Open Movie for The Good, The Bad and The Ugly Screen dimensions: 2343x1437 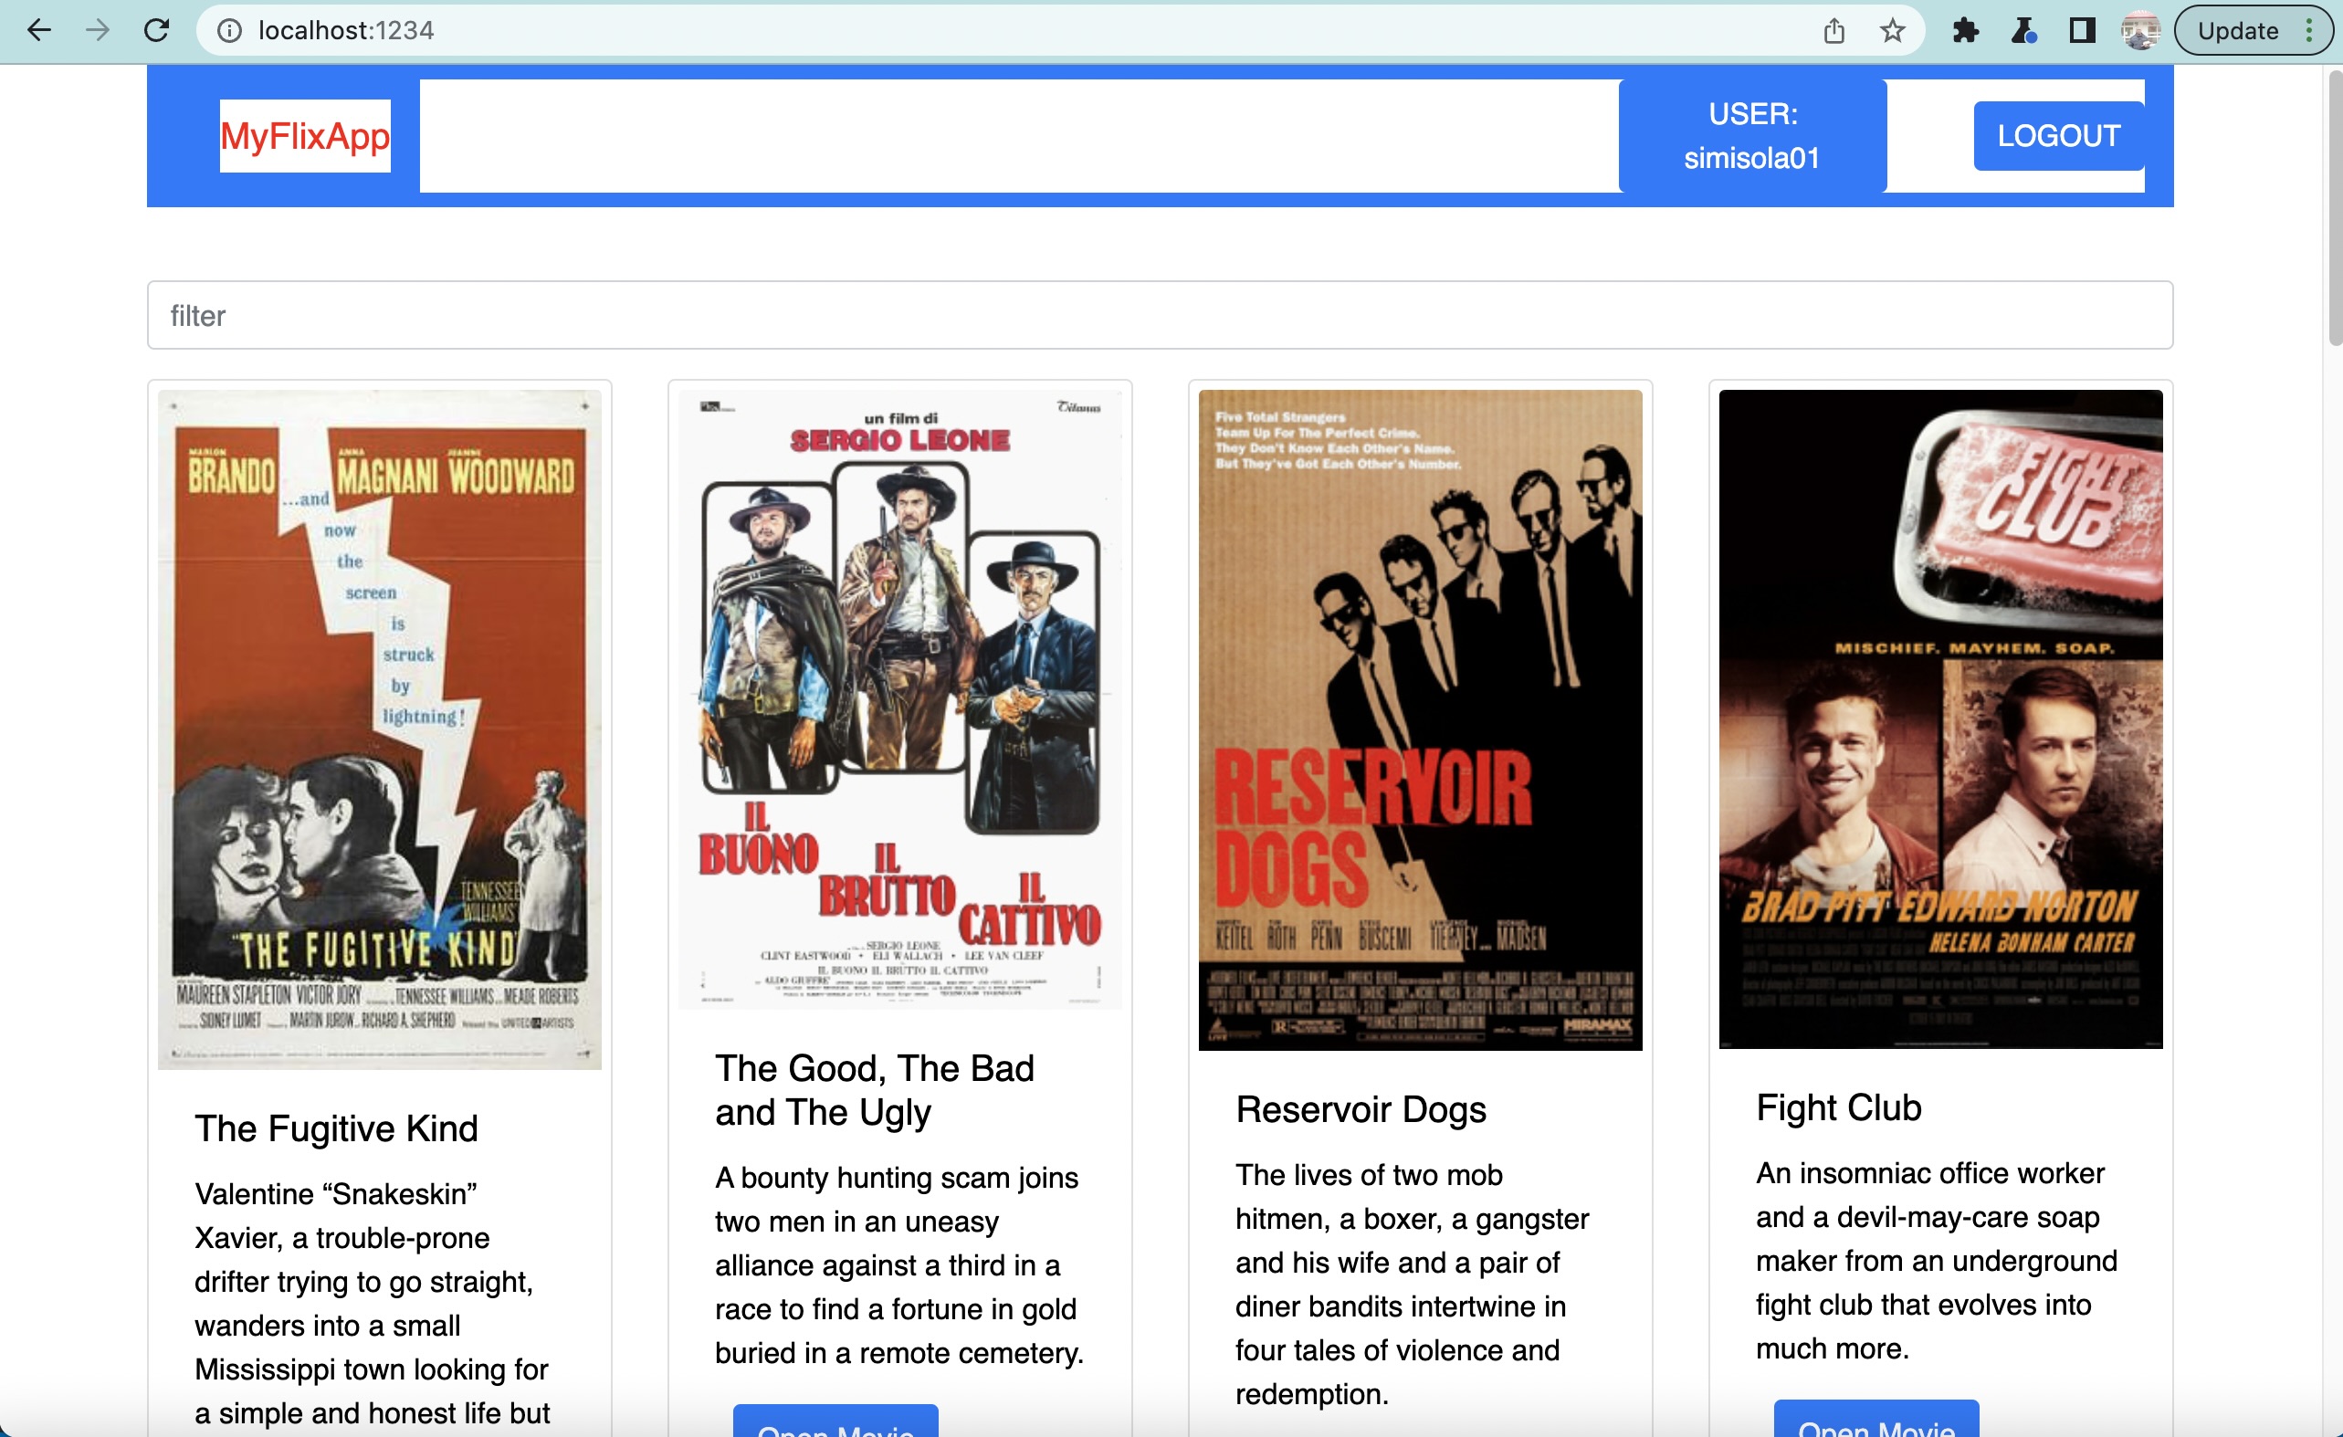835,1421
